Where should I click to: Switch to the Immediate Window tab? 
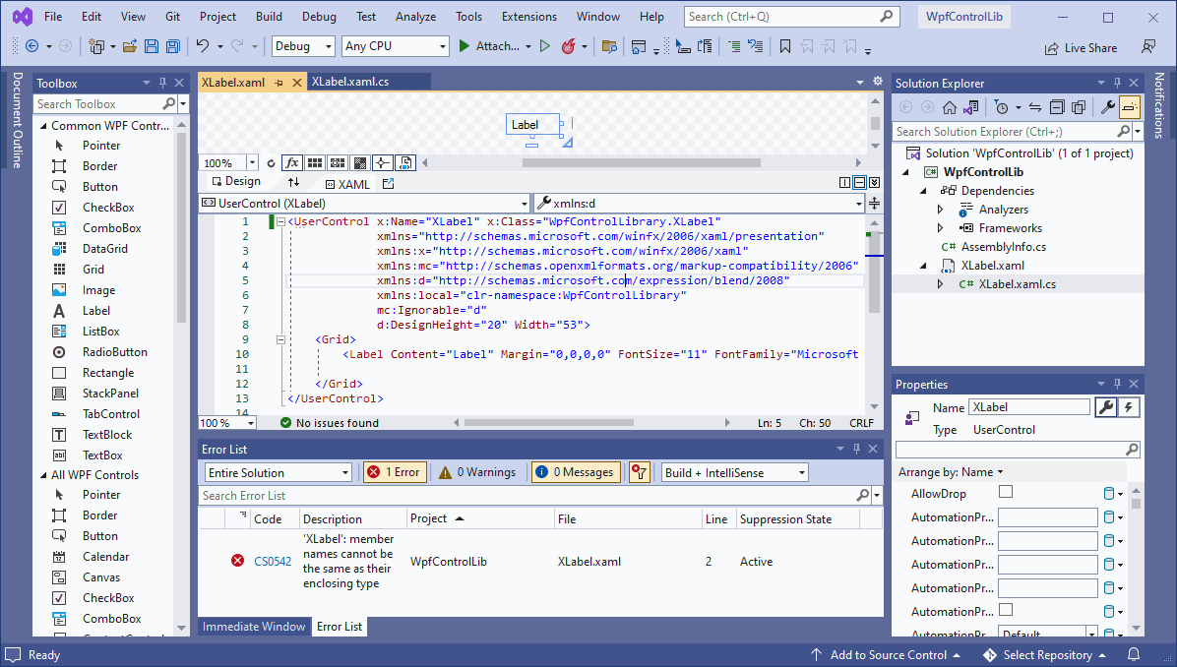(254, 627)
